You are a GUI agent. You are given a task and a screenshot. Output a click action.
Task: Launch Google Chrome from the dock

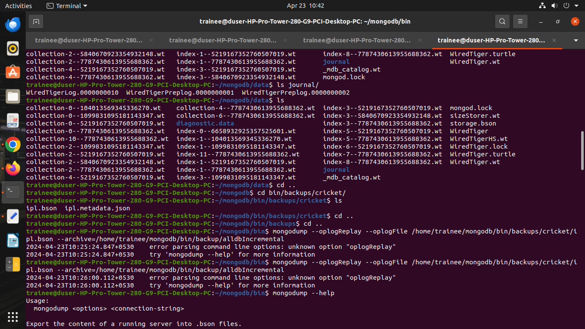[13, 145]
